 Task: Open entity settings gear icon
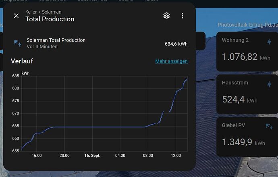(166, 16)
